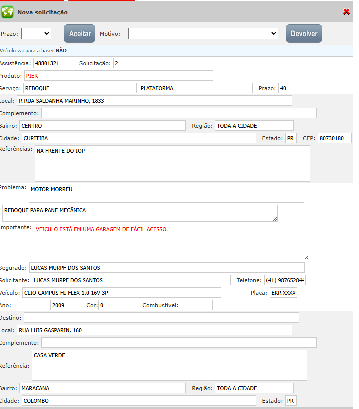Select the Produto field showing PIER
359x409 pixels.
click(x=118, y=76)
